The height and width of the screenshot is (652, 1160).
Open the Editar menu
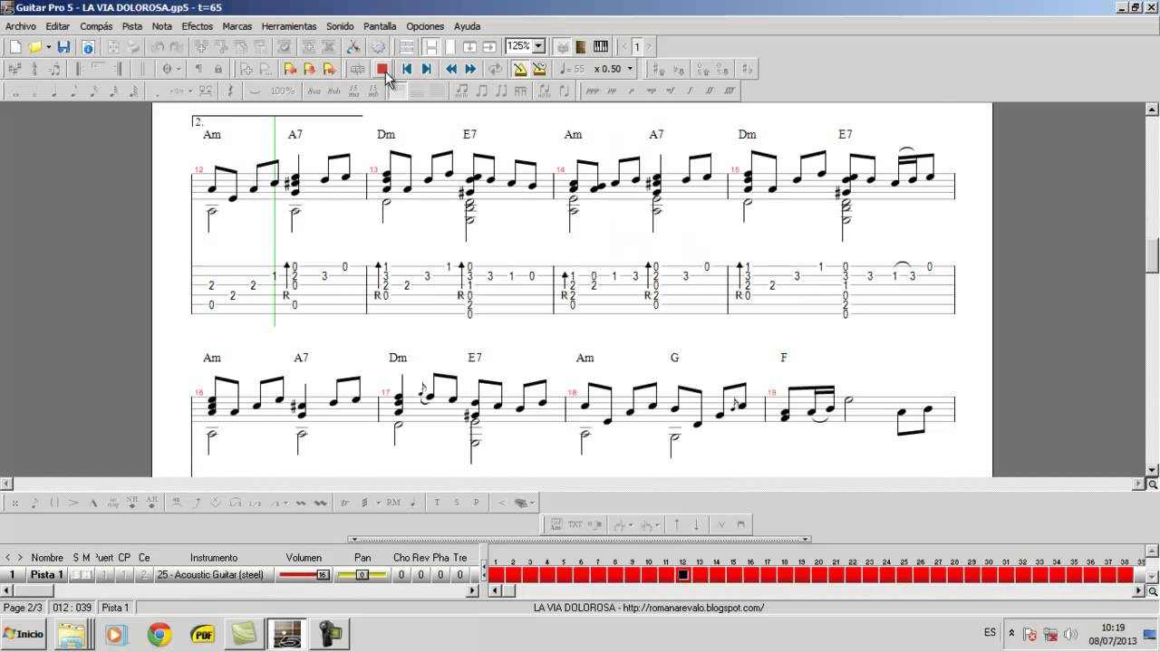tap(57, 26)
